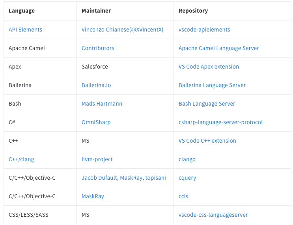Image resolution: width=293 pixels, height=225 pixels.
Task: Open vscode-css-languageserver repository link
Action: pyautogui.click(x=213, y=215)
